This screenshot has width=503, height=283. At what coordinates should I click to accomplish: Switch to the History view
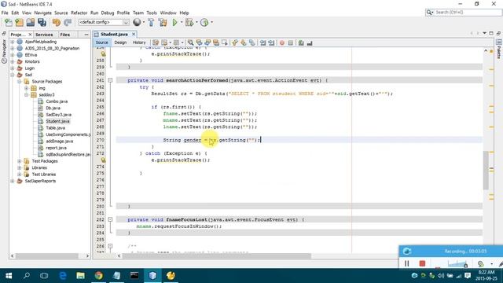click(139, 42)
